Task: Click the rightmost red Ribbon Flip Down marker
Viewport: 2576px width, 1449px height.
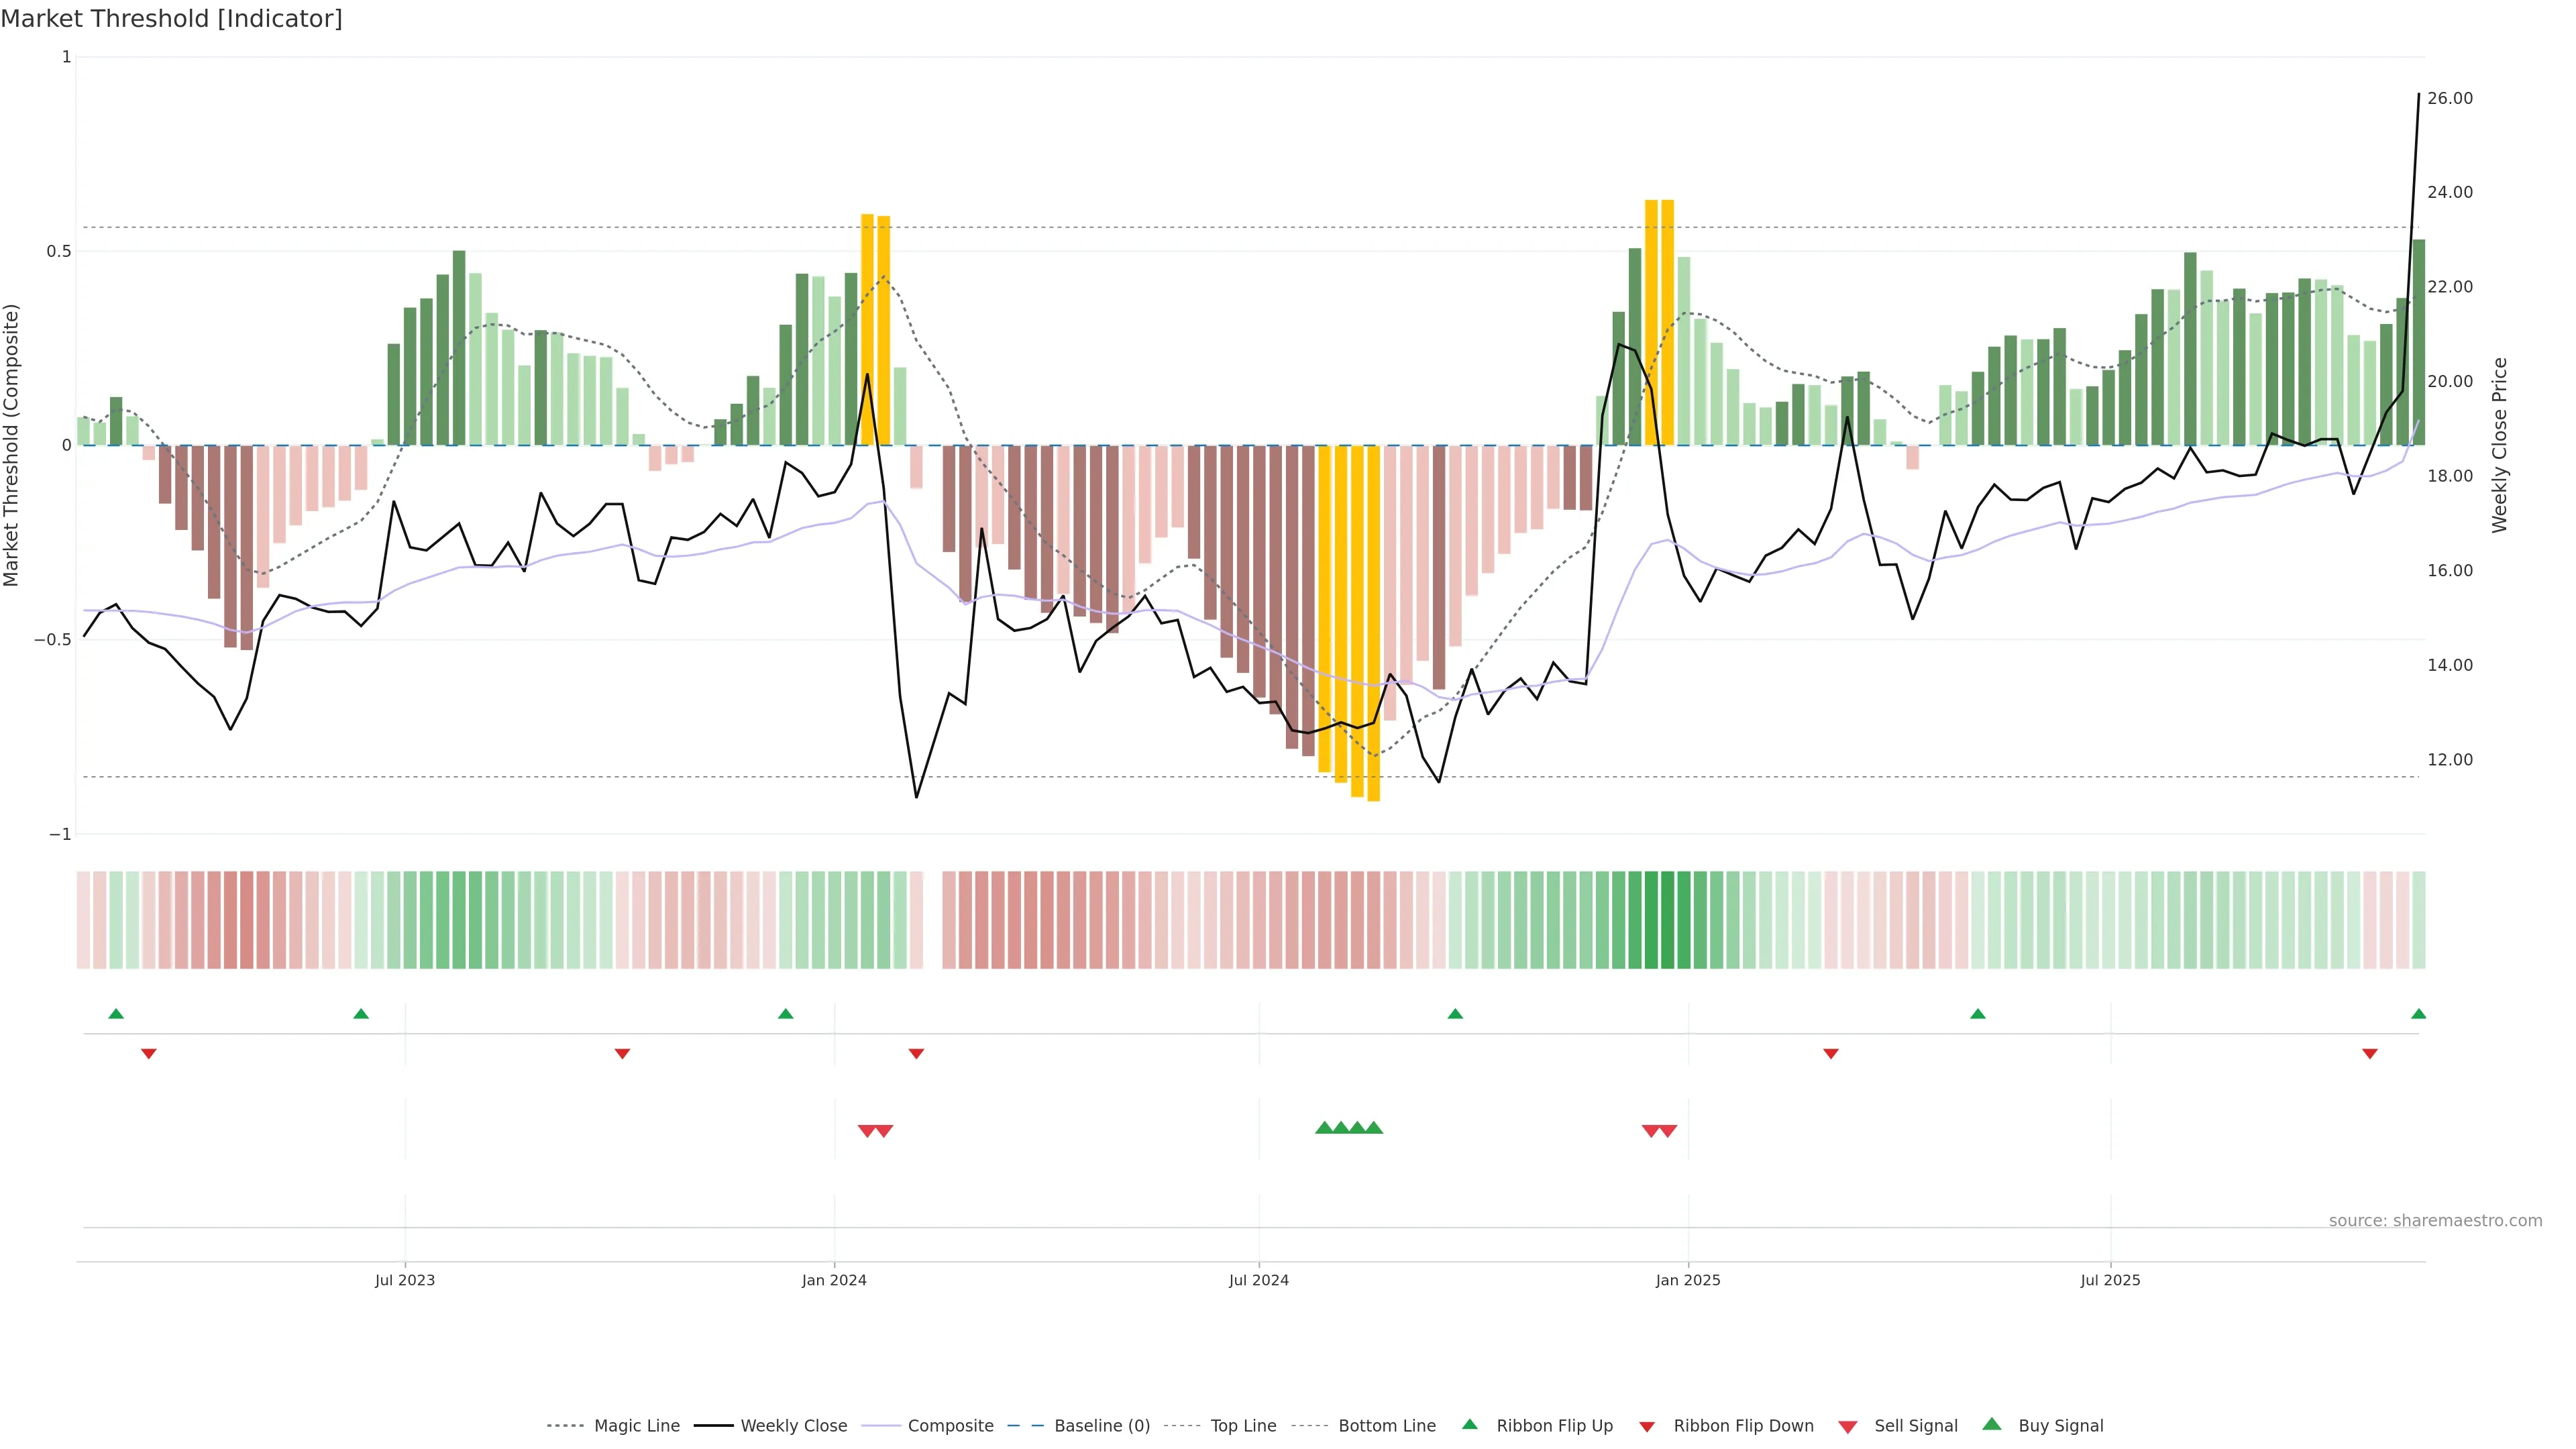Action: (x=2369, y=1053)
